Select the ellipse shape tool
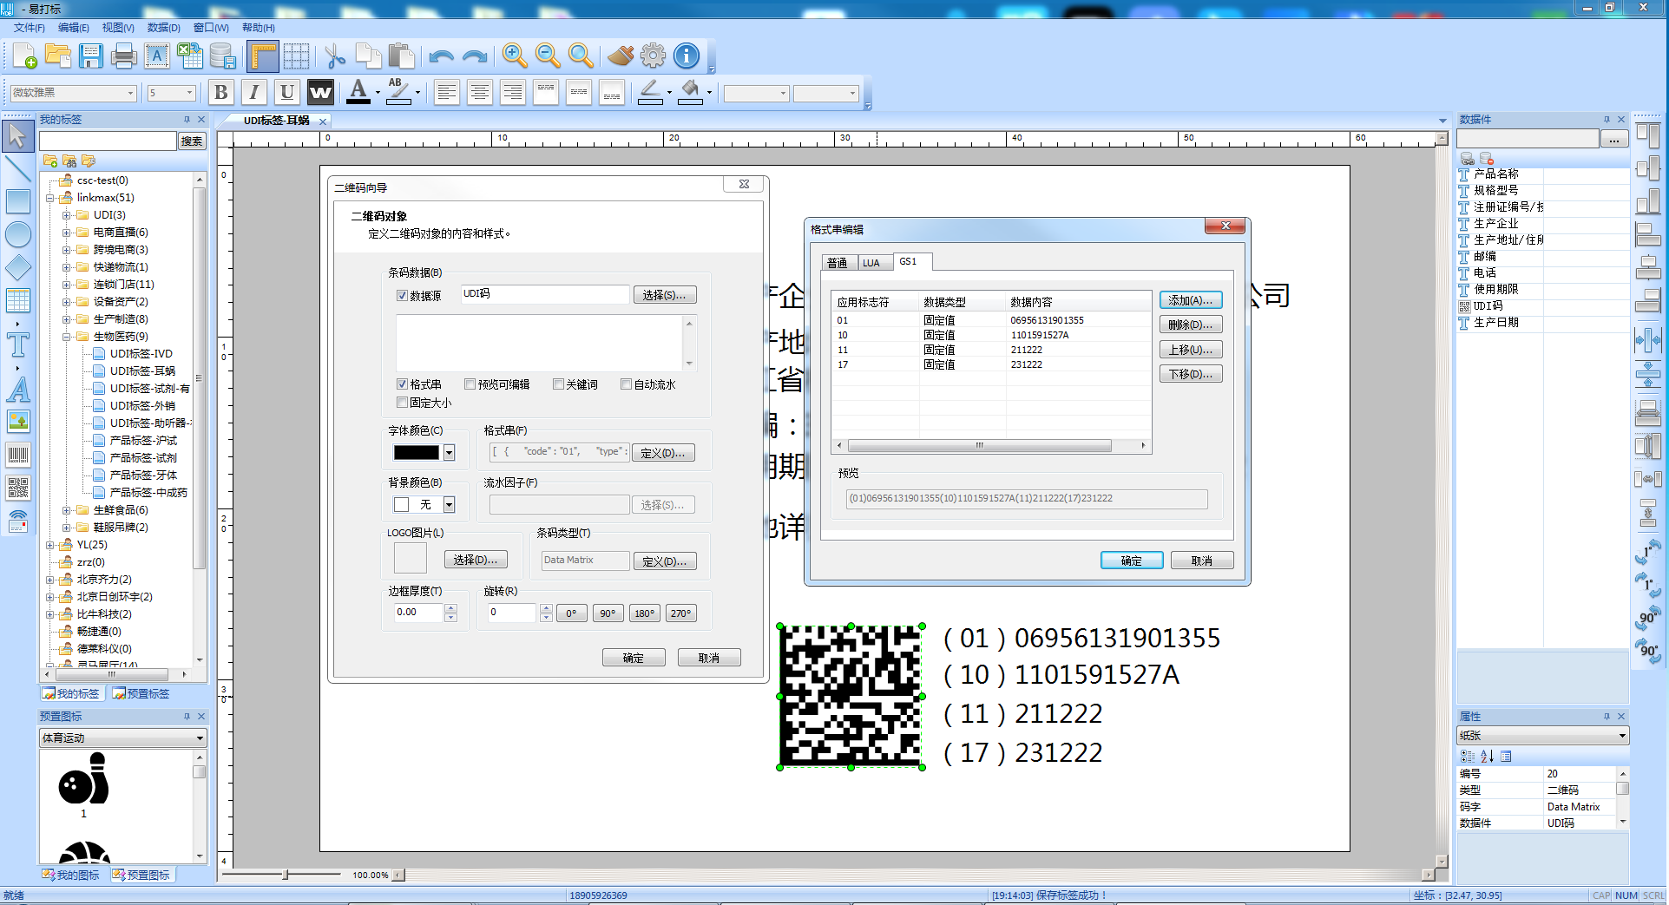 (x=17, y=234)
